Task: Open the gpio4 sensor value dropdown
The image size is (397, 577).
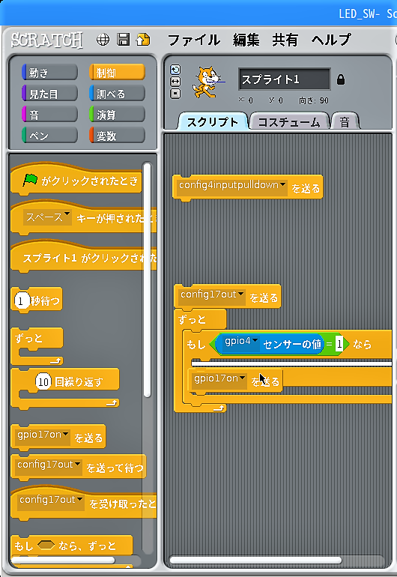Action: pyautogui.click(x=255, y=341)
